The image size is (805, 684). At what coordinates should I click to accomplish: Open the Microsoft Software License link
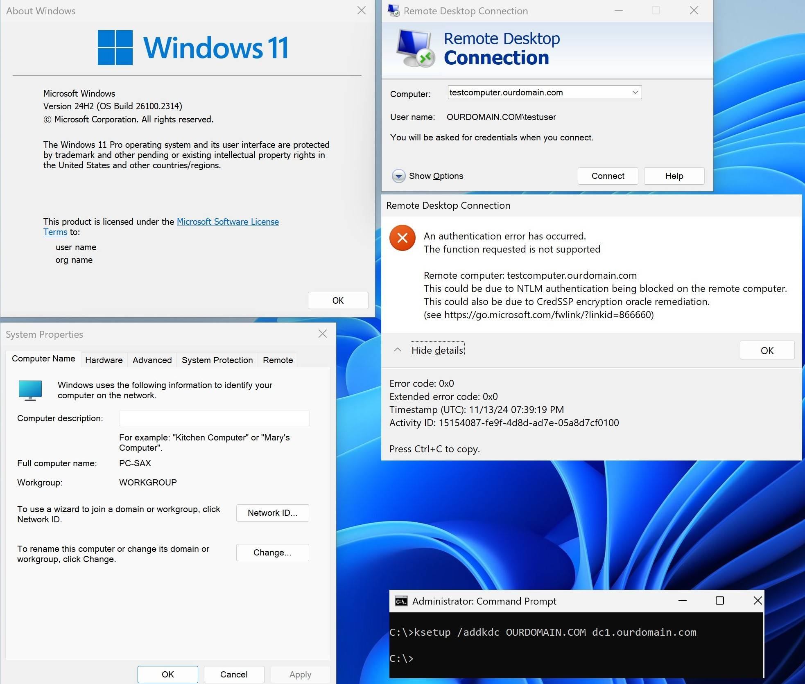228,221
